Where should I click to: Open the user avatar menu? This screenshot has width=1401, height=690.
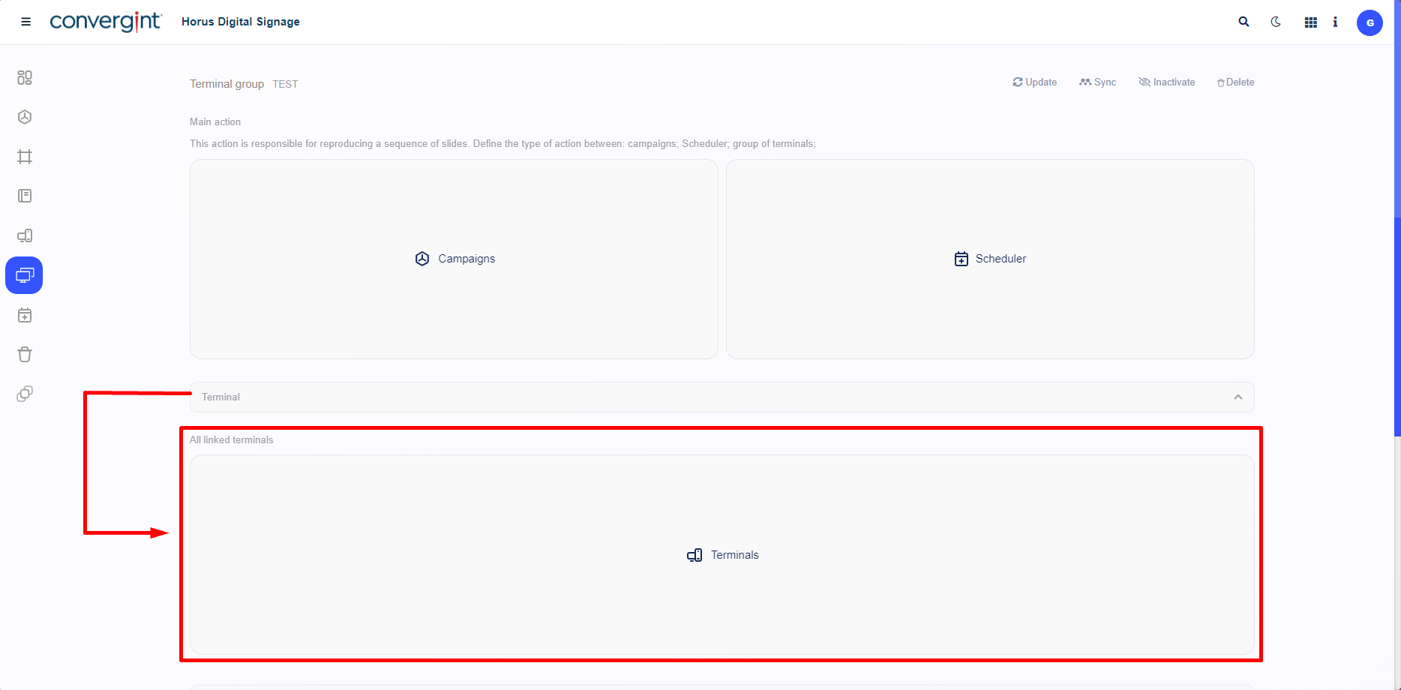[1369, 22]
